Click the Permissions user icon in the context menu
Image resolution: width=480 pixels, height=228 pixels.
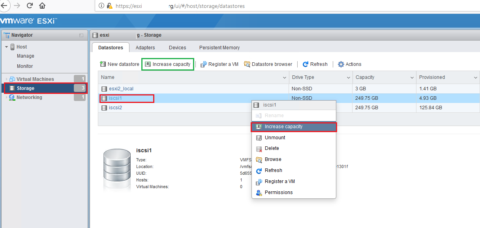coord(259,192)
